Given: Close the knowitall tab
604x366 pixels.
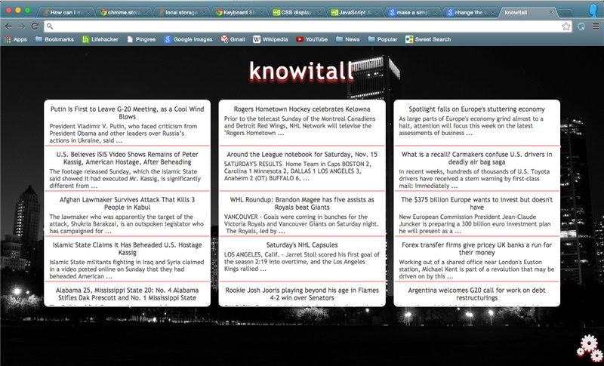Looking at the screenshot, I should pyautogui.click(x=550, y=12).
